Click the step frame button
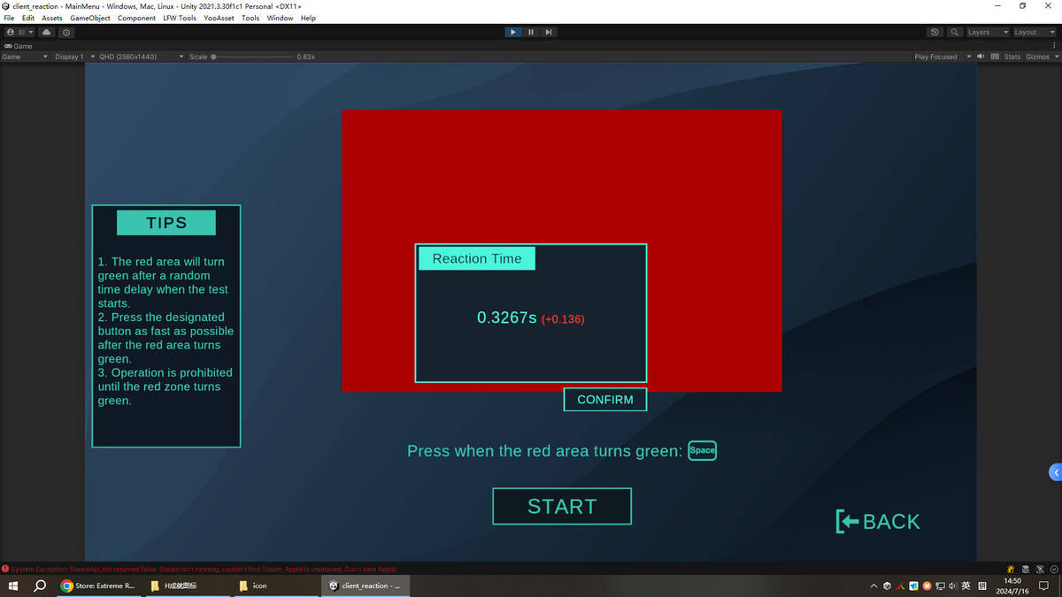 [x=549, y=32]
